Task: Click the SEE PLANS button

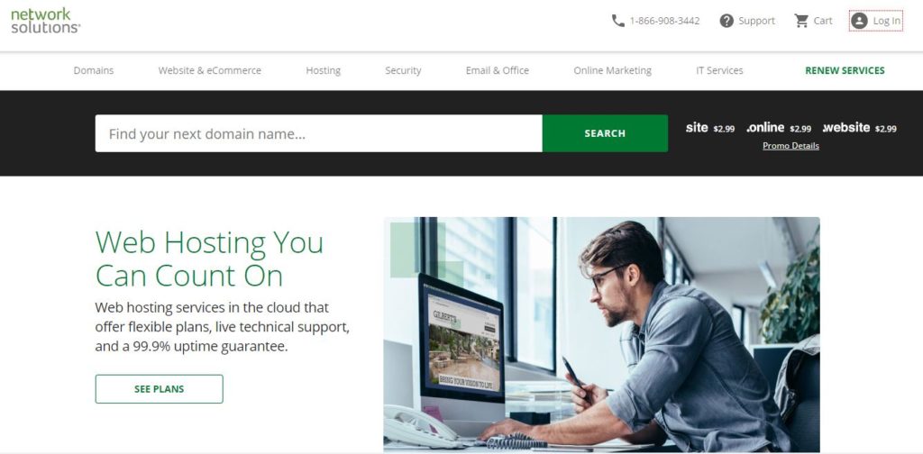Action: point(159,389)
